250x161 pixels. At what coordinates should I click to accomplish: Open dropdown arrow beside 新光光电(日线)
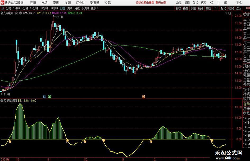tap(20, 13)
